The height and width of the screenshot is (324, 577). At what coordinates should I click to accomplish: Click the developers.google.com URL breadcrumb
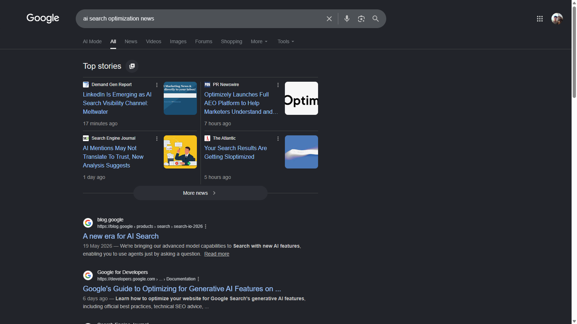pos(146,279)
